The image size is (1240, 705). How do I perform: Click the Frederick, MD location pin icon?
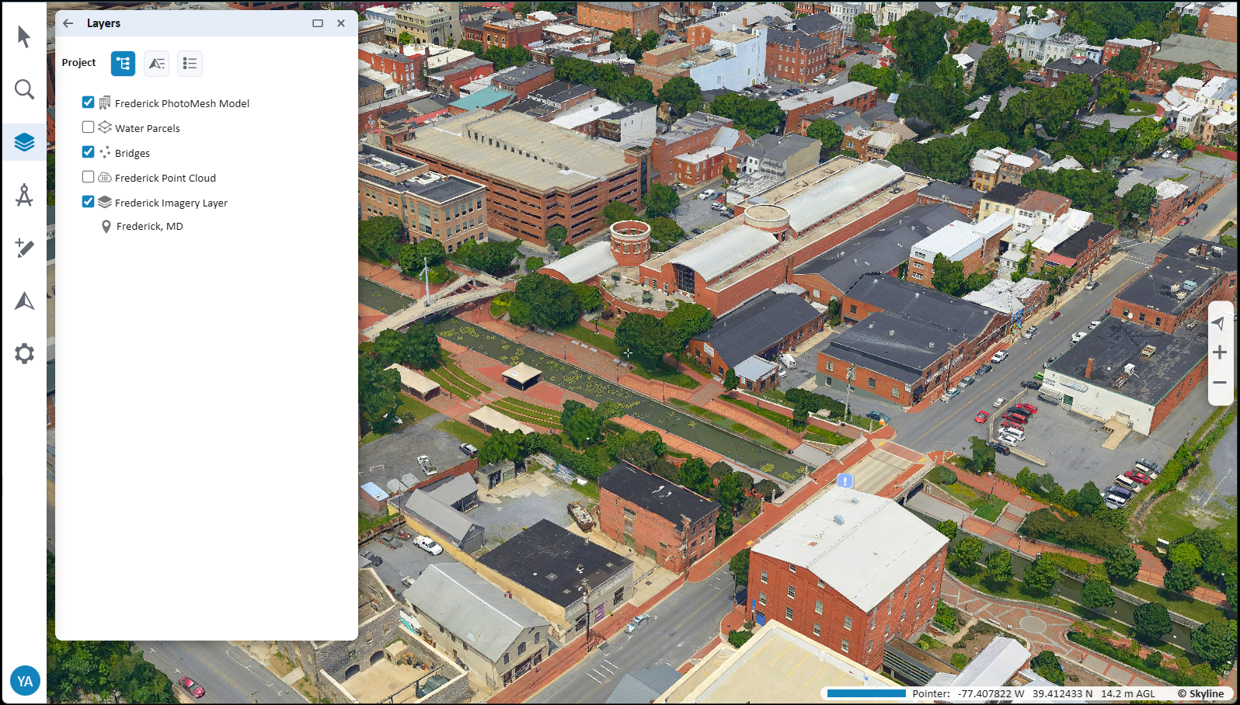pos(106,227)
